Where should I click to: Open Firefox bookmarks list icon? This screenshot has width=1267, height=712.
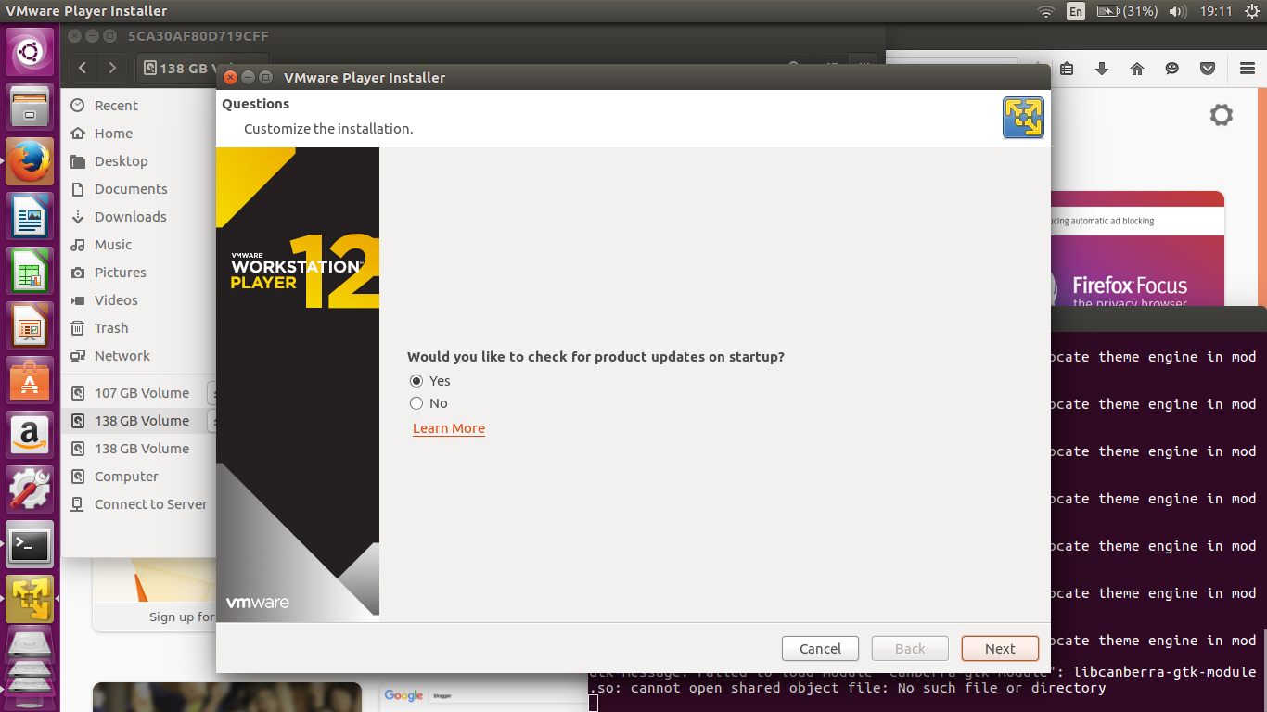click(1067, 69)
